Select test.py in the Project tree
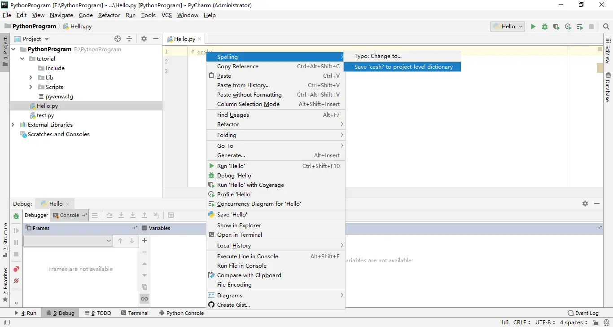613x327 pixels. coord(45,115)
